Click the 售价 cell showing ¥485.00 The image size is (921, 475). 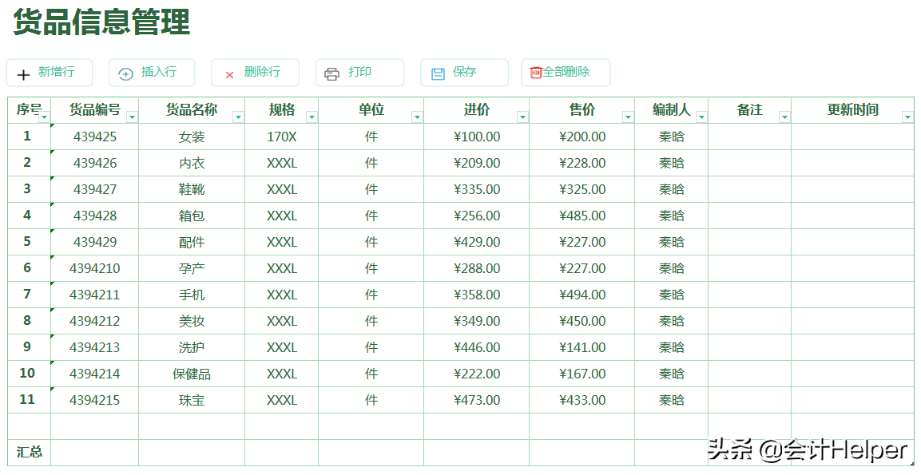[x=582, y=216]
